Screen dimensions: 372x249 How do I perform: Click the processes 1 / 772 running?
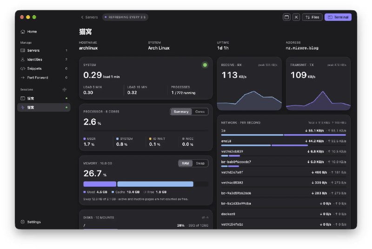click(183, 92)
